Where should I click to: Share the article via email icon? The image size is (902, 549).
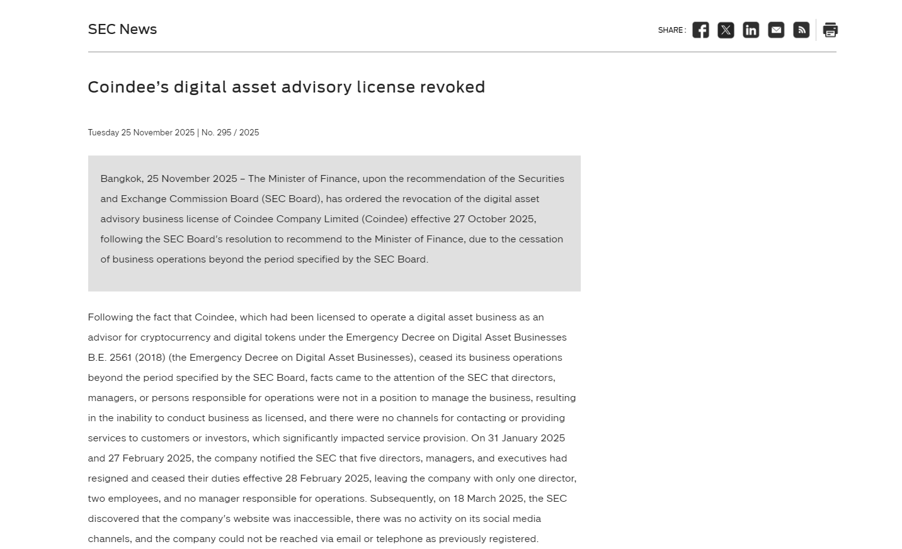point(776,30)
